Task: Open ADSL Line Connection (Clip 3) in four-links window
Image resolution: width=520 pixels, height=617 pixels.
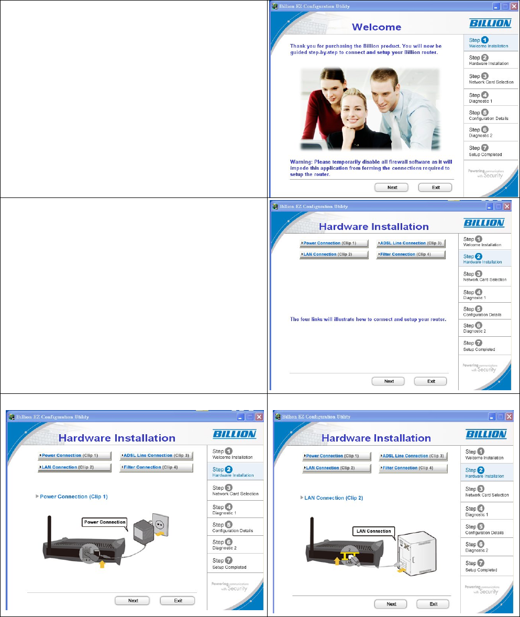Action: coord(411,243)
